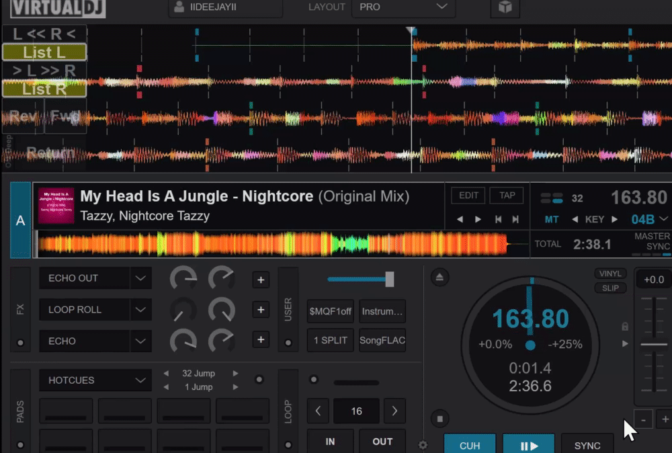Image resolution: width=672 pixels, height=453 pixels.
Task: Click left arrow beside 32 Jump
Action: coord(166,373)
